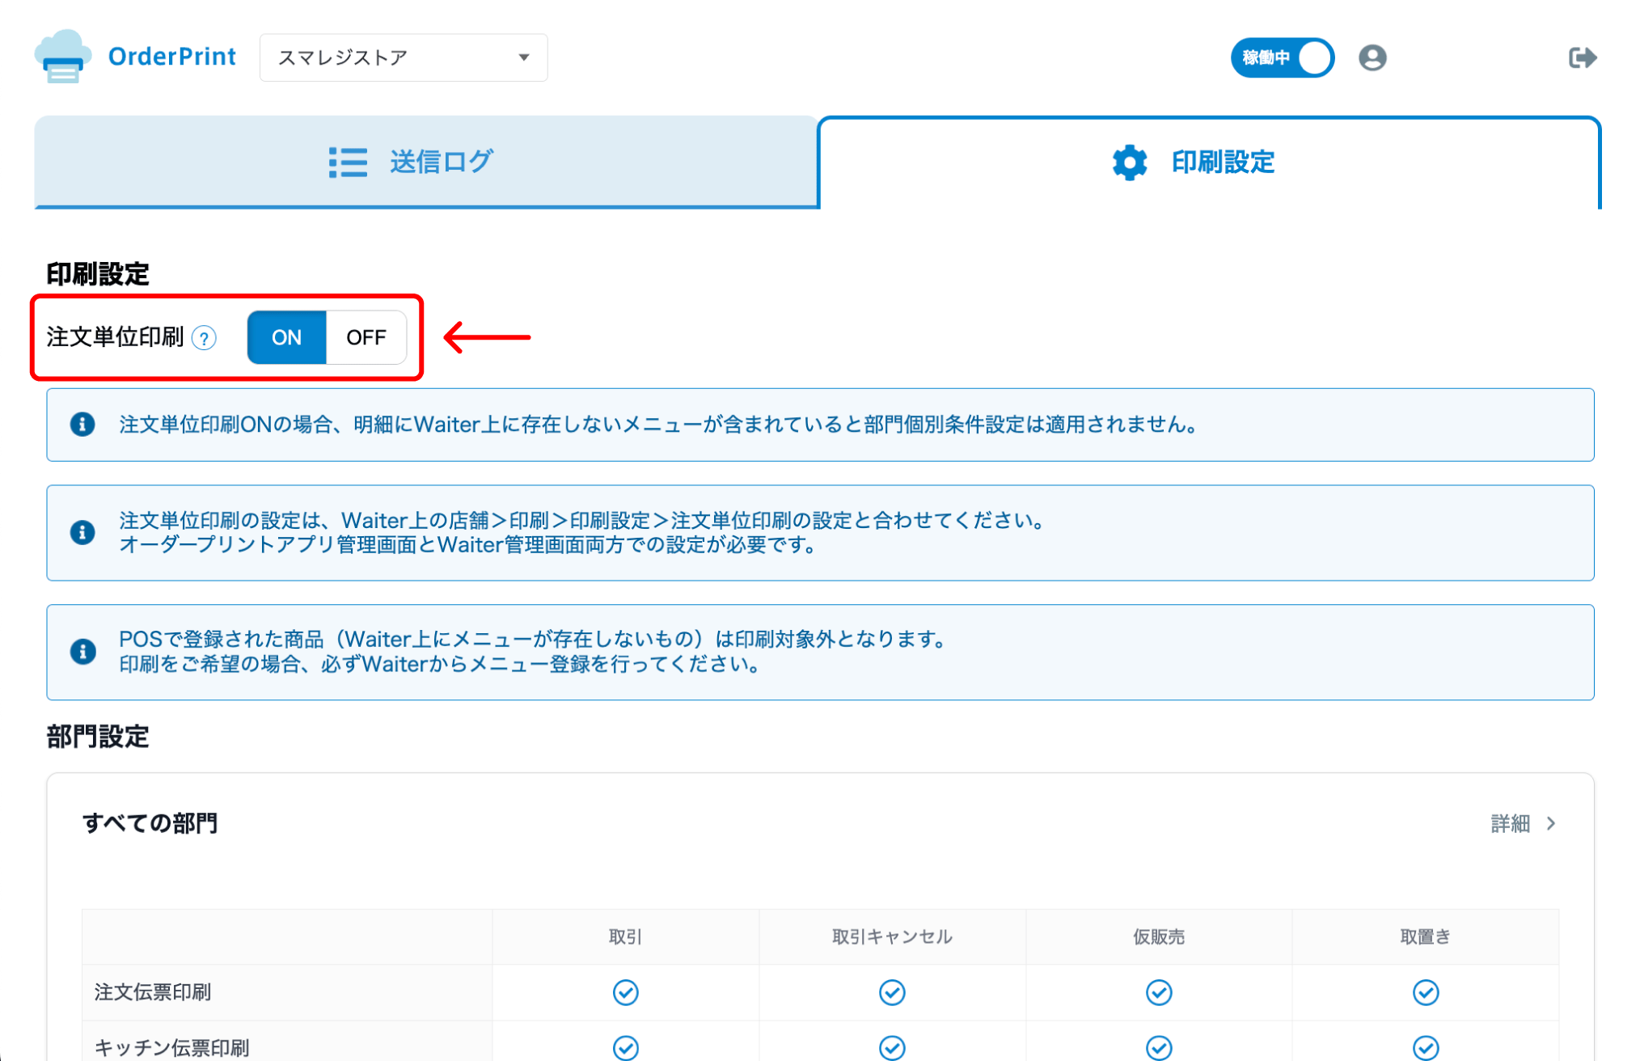The height and width of the screenshot is (1061, 1640).
Task: Toggle 注文伝票印刷 checkmark under 取引
Action: [x=625, y=992]
